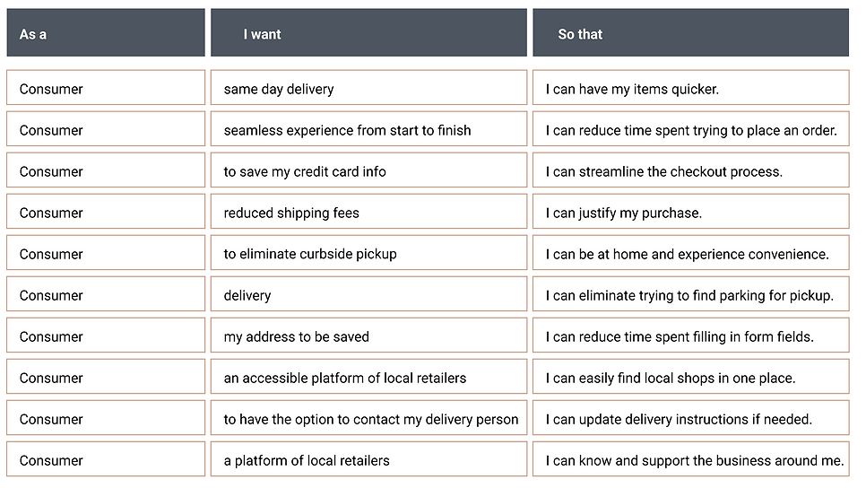Click the 'As a' column header
The width and height of the screenshot is (866, 488).
(x=106, y=32)
